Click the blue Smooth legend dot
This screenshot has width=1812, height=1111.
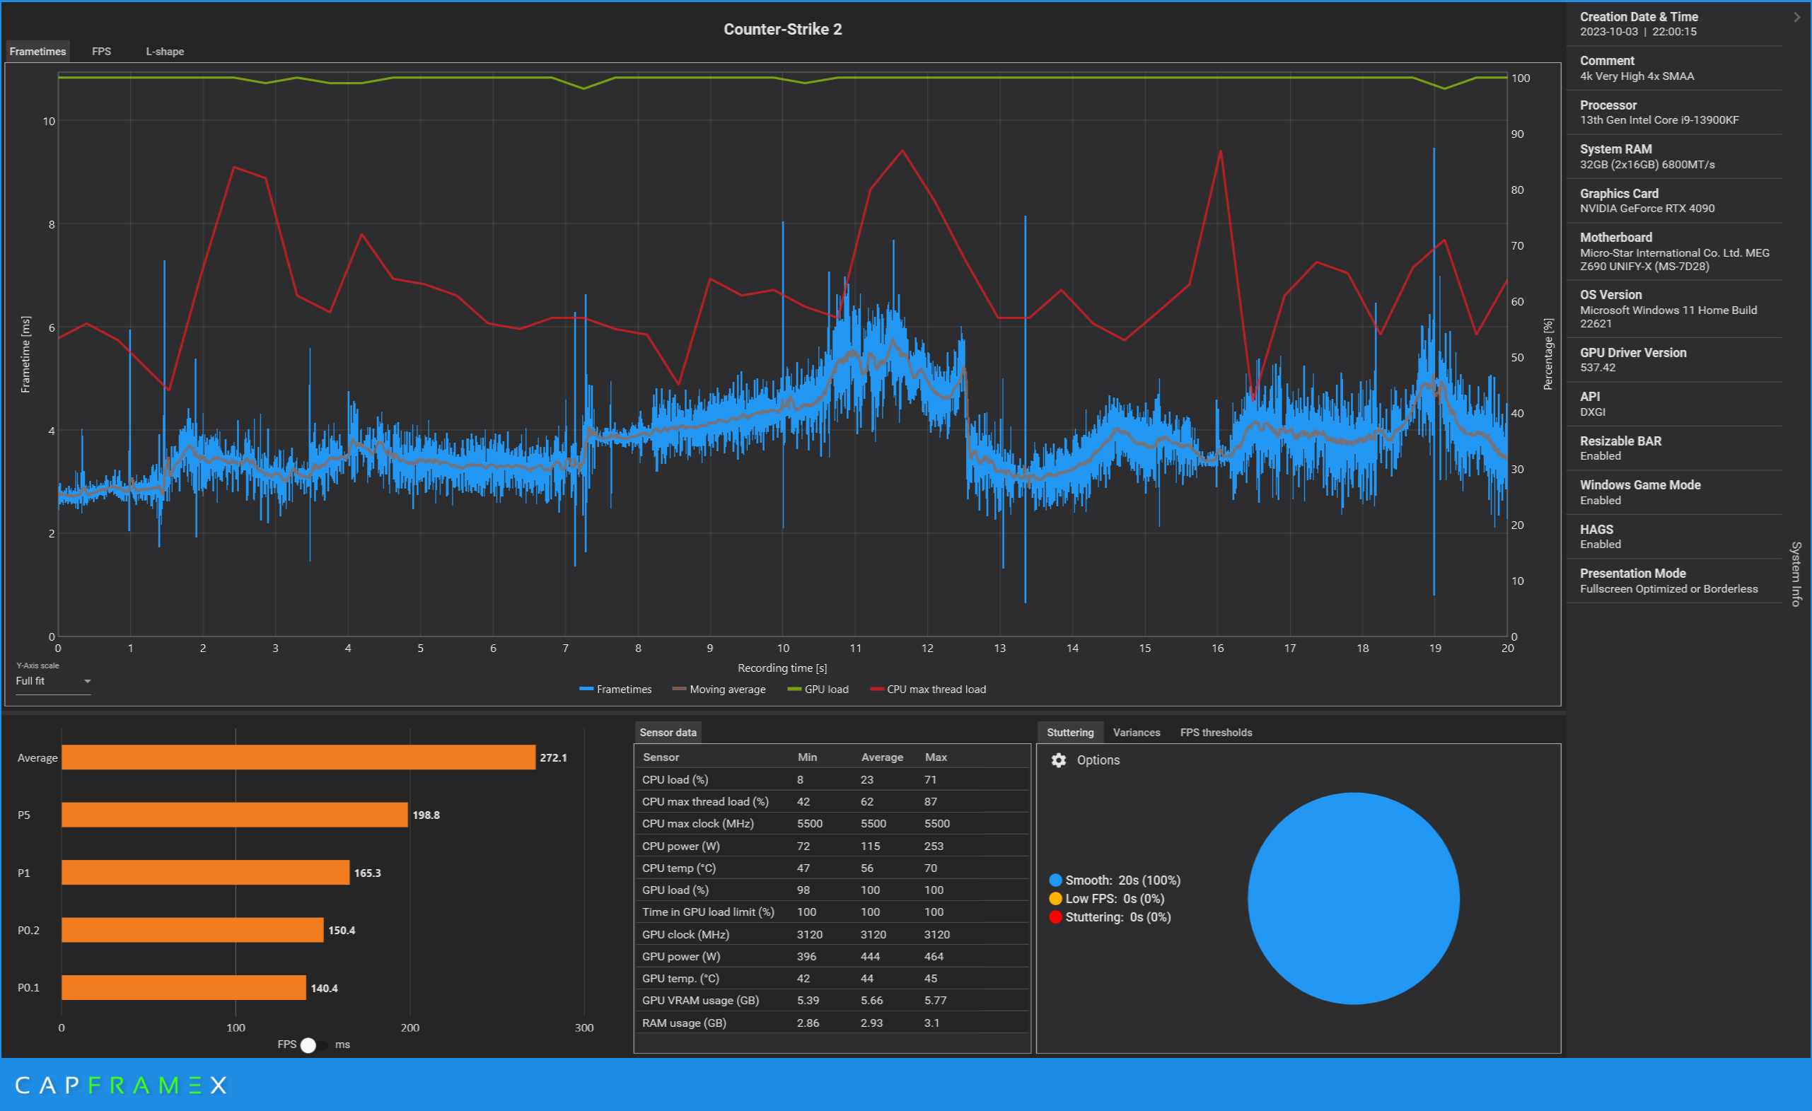pyautogui.click(x=1055, y=880)
